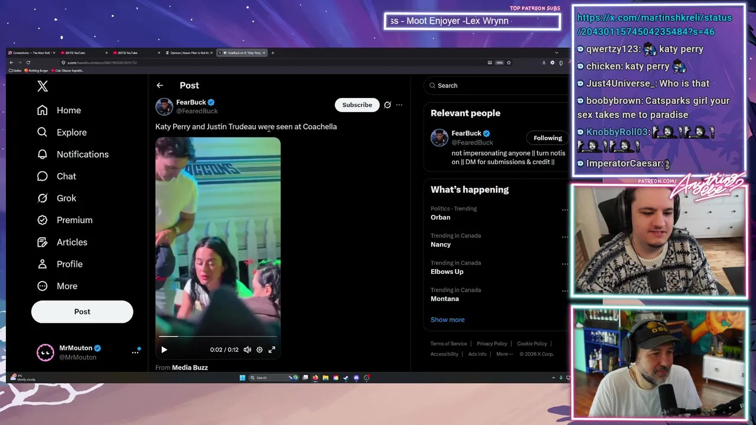
Task: Open options dots for the Orban trend
Action: coord(565,210)
